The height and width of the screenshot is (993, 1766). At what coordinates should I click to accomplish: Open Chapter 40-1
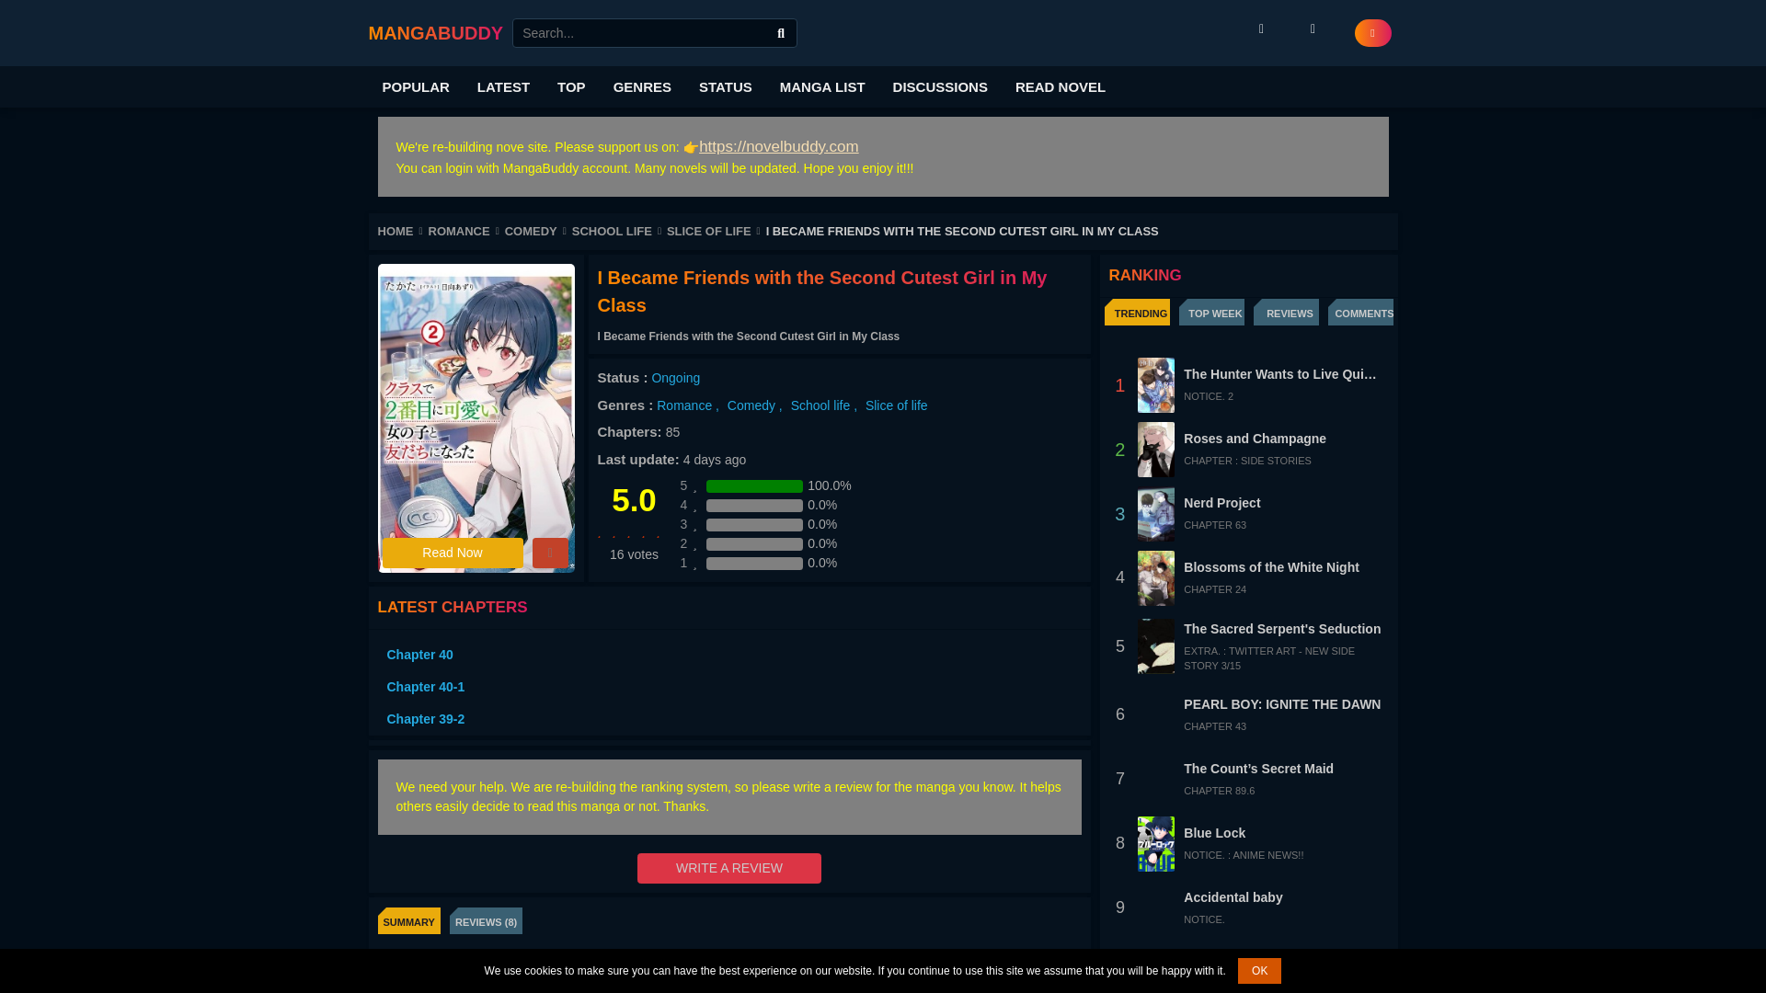[x=426, y=687]
